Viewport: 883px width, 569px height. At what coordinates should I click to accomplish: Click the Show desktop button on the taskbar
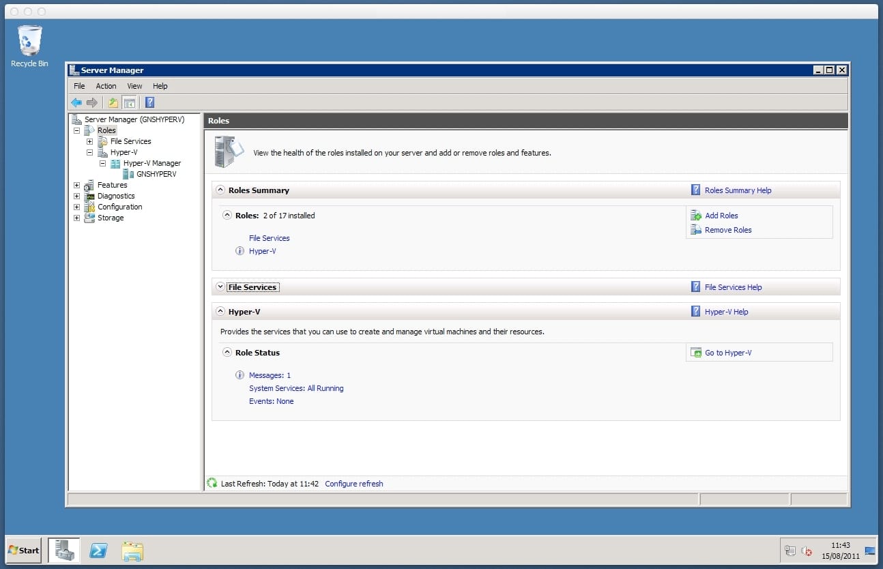(x=870, y=550)
